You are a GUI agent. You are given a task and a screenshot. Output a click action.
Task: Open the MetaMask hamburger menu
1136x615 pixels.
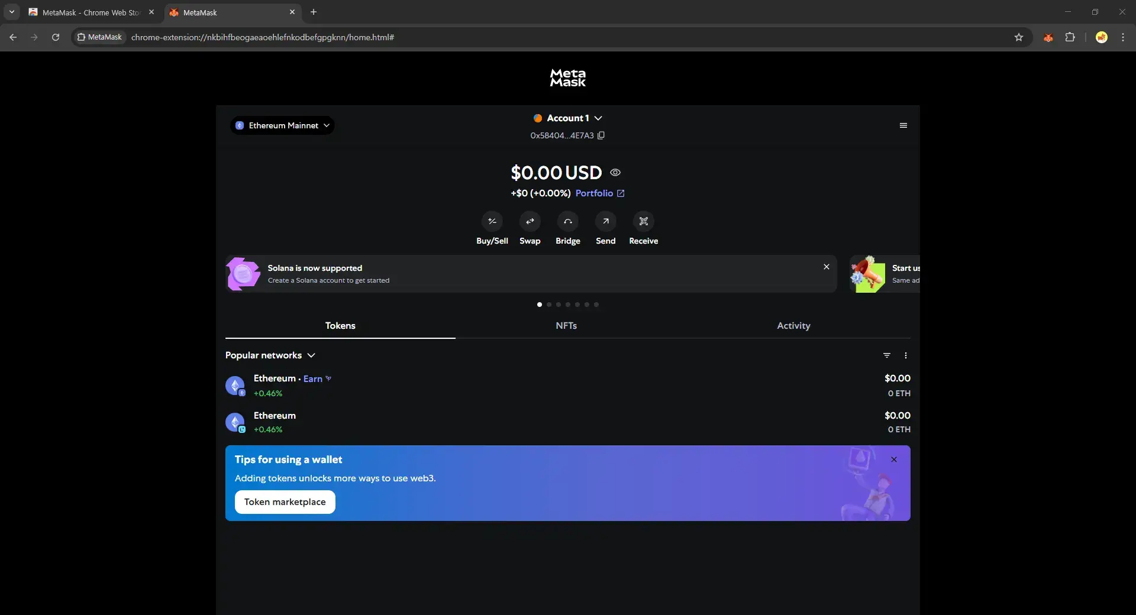pyautogui.click(x=903, y=125)
